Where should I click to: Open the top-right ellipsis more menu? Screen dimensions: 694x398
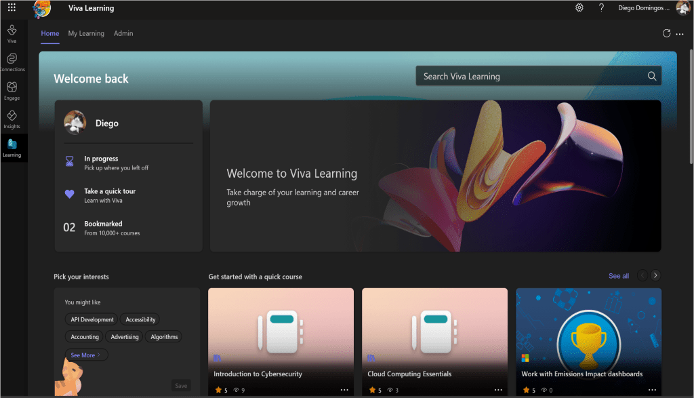[x=680, y=34]
